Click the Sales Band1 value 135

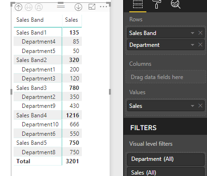pyautogui.click(x=74, y=33)
